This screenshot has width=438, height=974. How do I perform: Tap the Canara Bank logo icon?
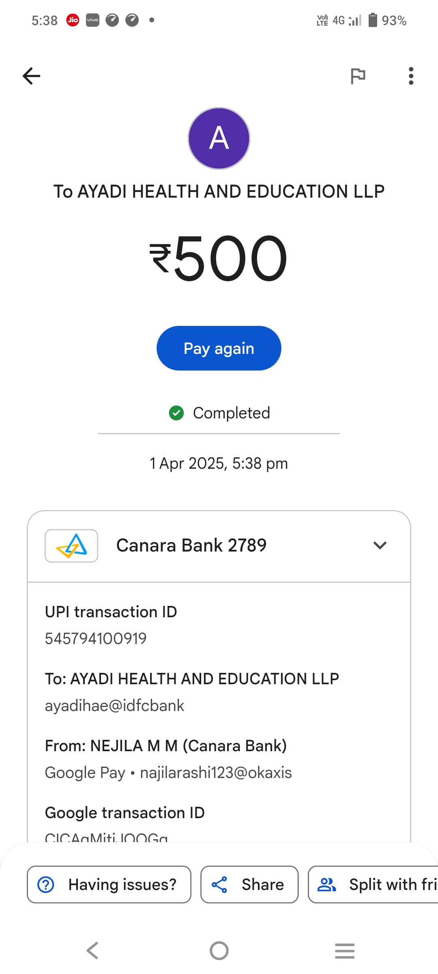[x=71, y=545]
